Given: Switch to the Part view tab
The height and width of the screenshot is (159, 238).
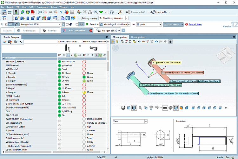Looking at the screenshot, I should point(50,31).
